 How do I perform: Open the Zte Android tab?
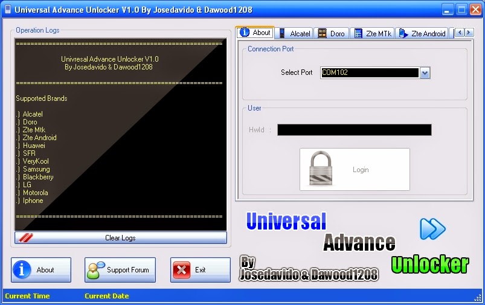[x=422, y=33]
